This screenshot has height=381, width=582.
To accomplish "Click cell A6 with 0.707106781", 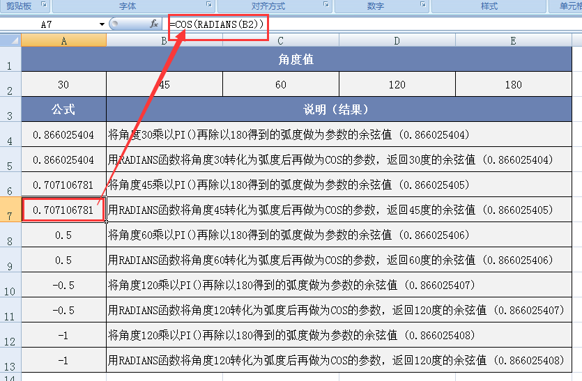I will click(x=64, y=185).
